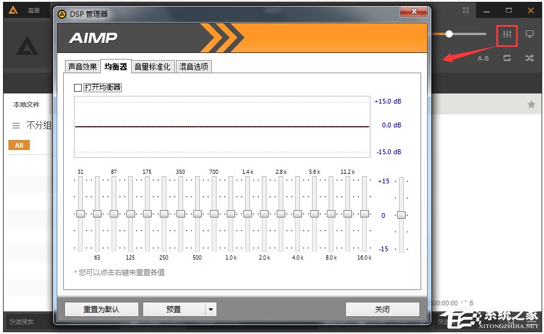Viewport: 544px width, 334px height.
Task: Open the equalizer DSP manager icon
Action: coord(507,35)
